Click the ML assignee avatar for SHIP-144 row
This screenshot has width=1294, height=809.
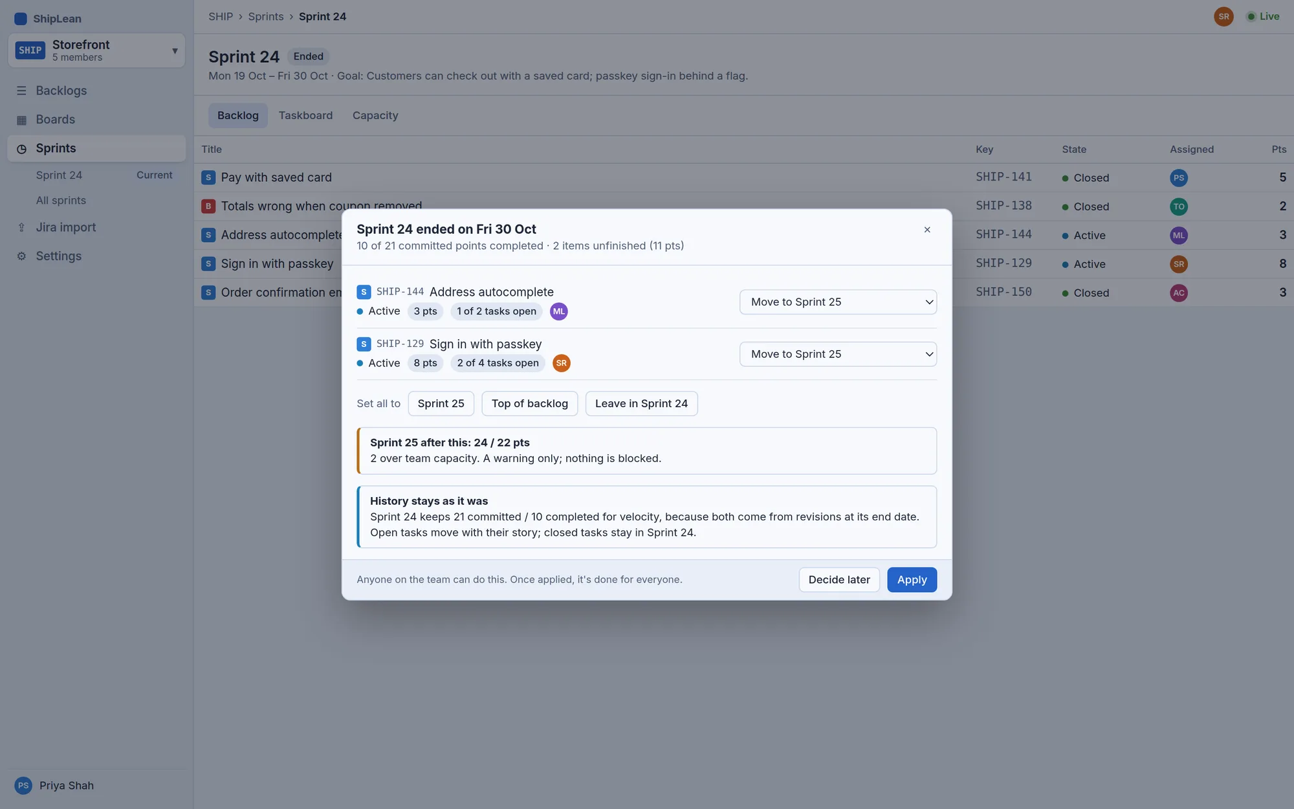pos(1179,236)
